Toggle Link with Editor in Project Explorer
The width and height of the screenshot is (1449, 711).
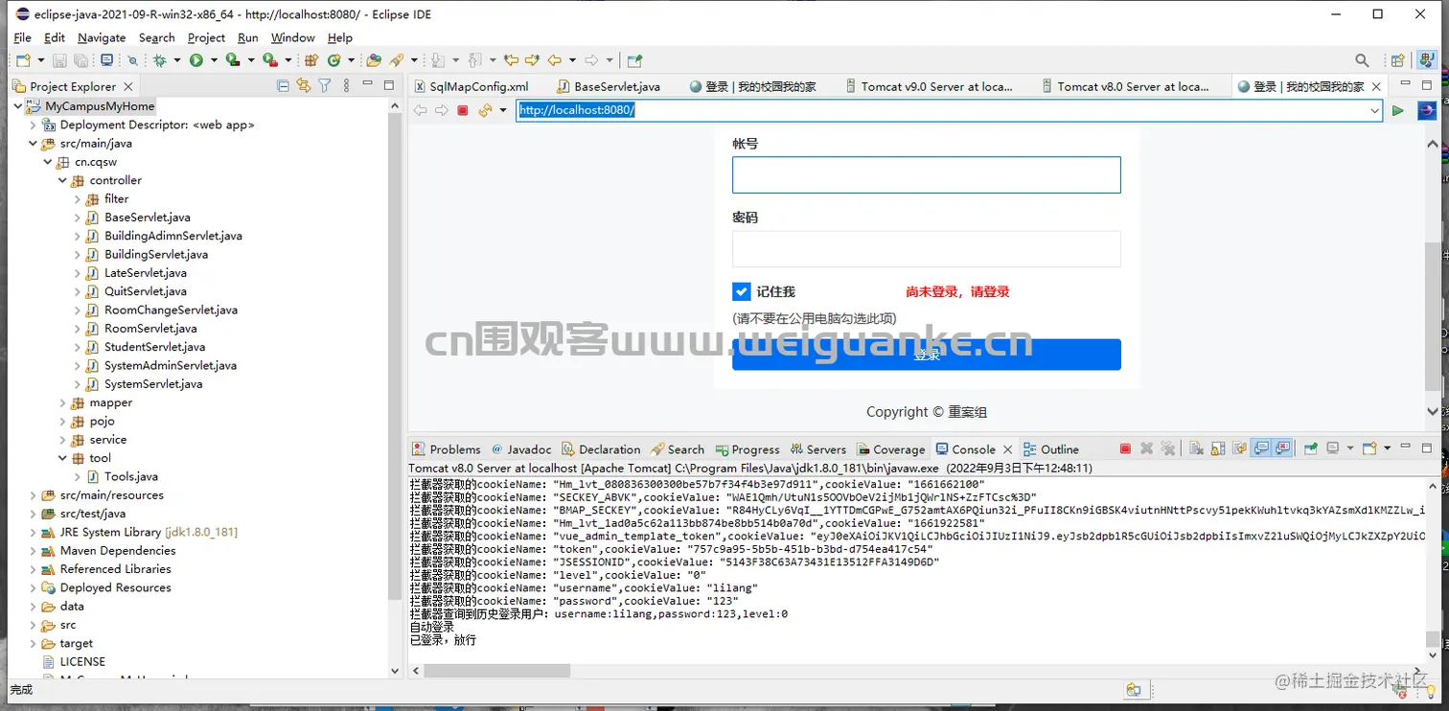click(304, 85)
